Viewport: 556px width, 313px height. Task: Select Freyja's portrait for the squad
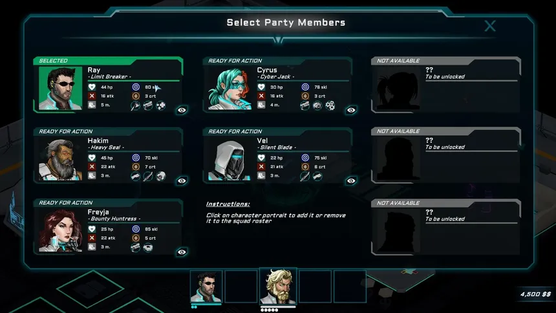[60, 230]
